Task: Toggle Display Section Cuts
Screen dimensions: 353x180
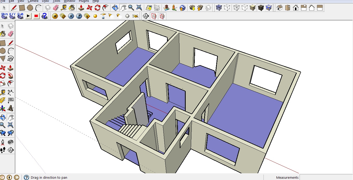Action: pos(162,16)
